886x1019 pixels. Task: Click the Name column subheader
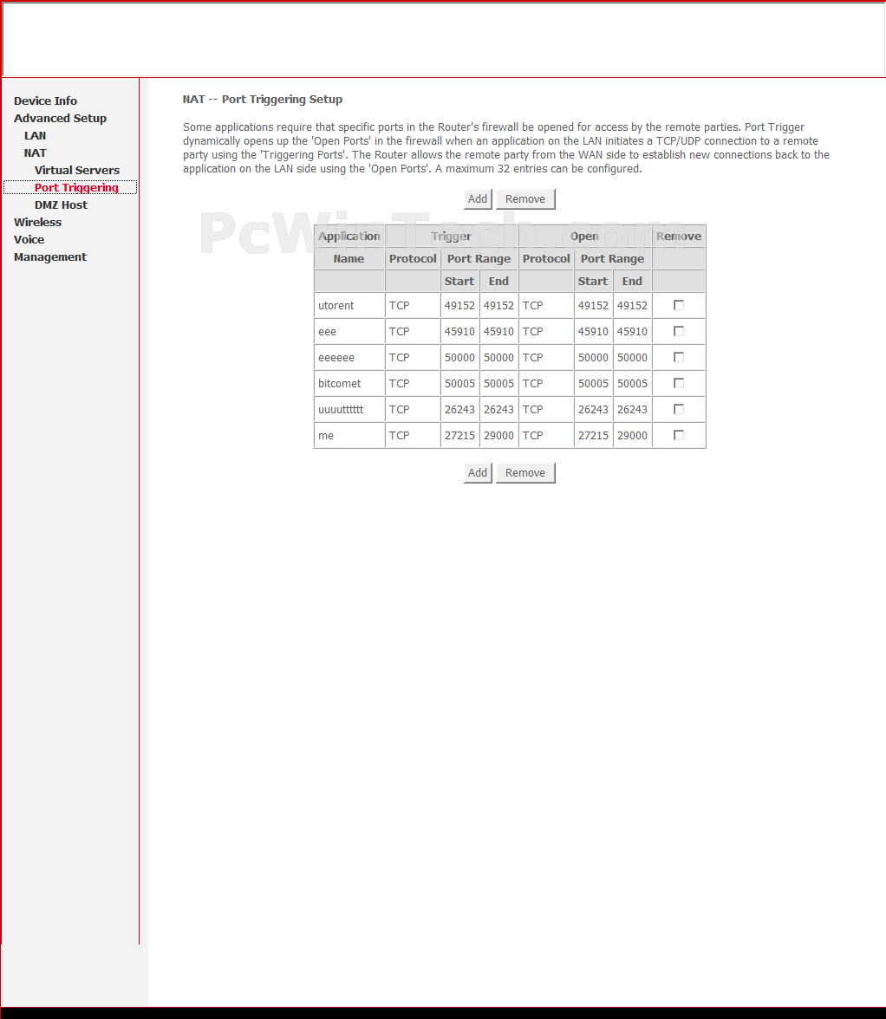[349, 258]
